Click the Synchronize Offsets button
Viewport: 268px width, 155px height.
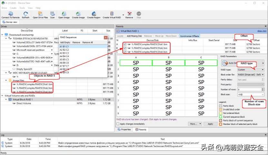point(189,36)
